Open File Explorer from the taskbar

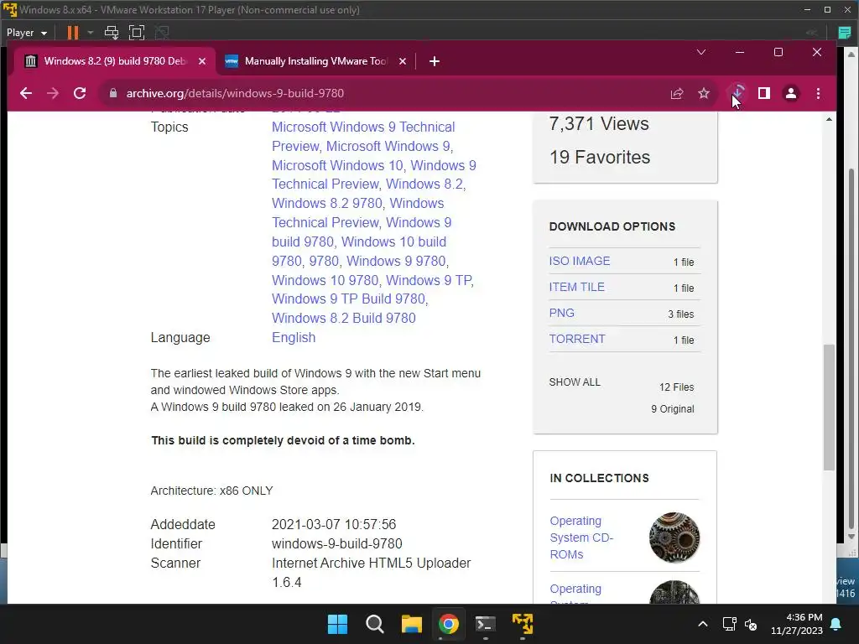coord(411,624)
